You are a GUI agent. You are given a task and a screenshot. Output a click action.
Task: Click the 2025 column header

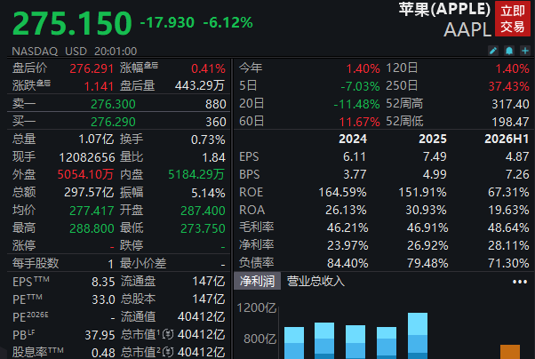[433, 139]
